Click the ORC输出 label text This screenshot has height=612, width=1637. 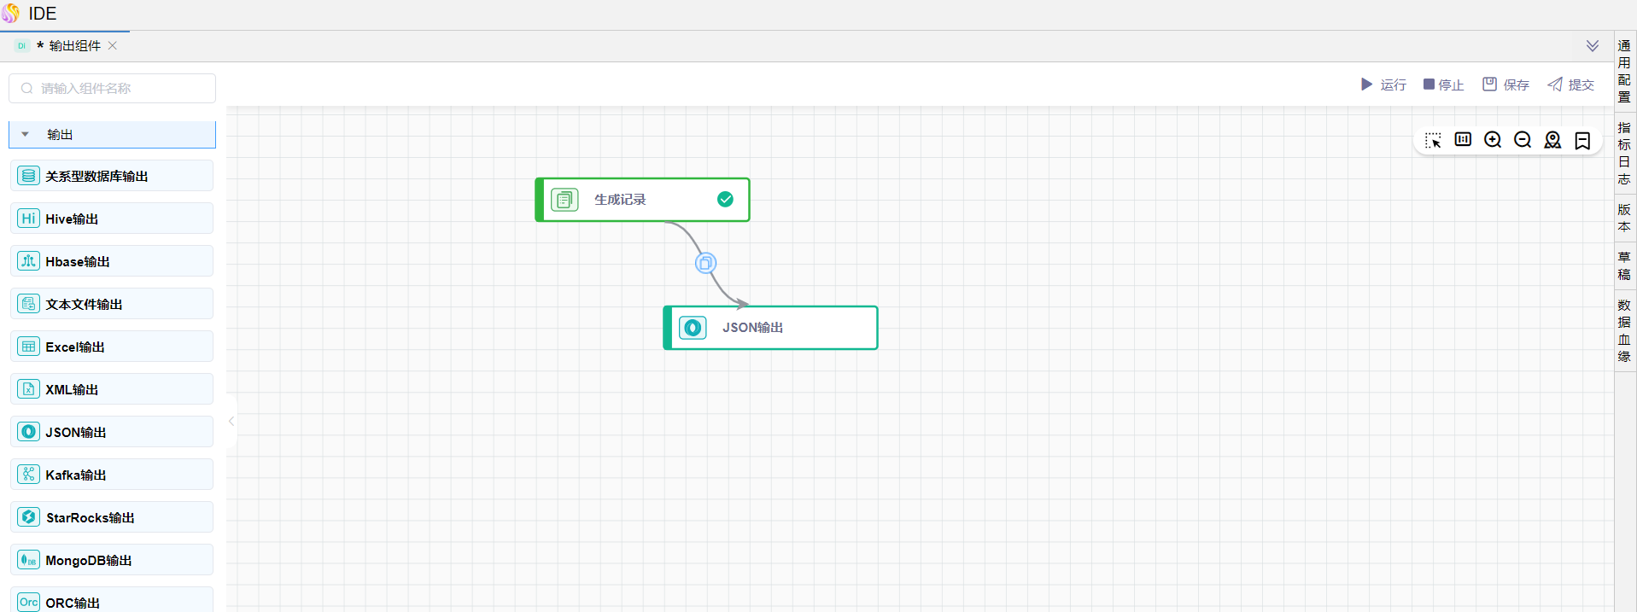point(73,603)
